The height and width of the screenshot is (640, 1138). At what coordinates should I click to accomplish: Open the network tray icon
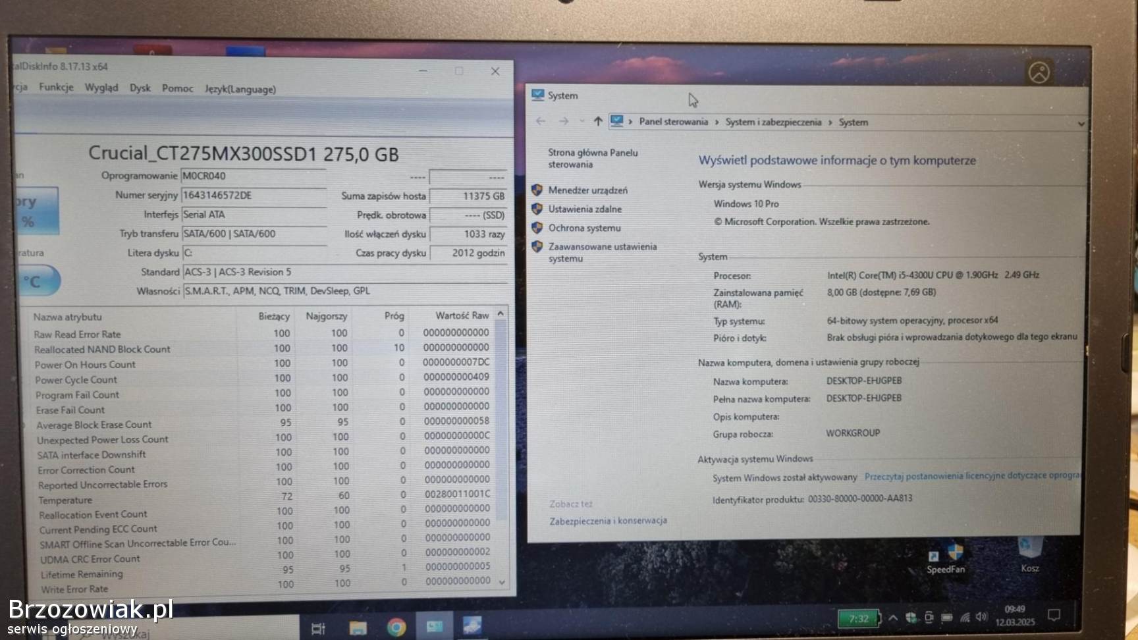[x=964, y=618]
